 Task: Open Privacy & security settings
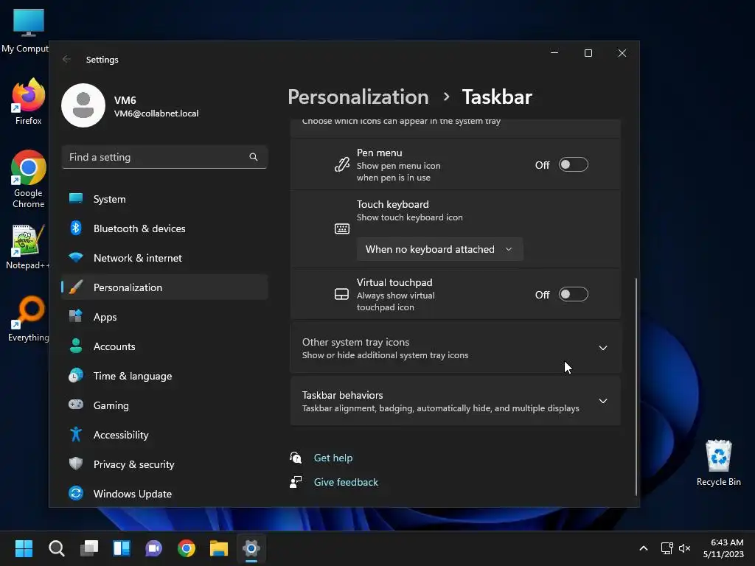pyautogui.click(x=164, y=464)
